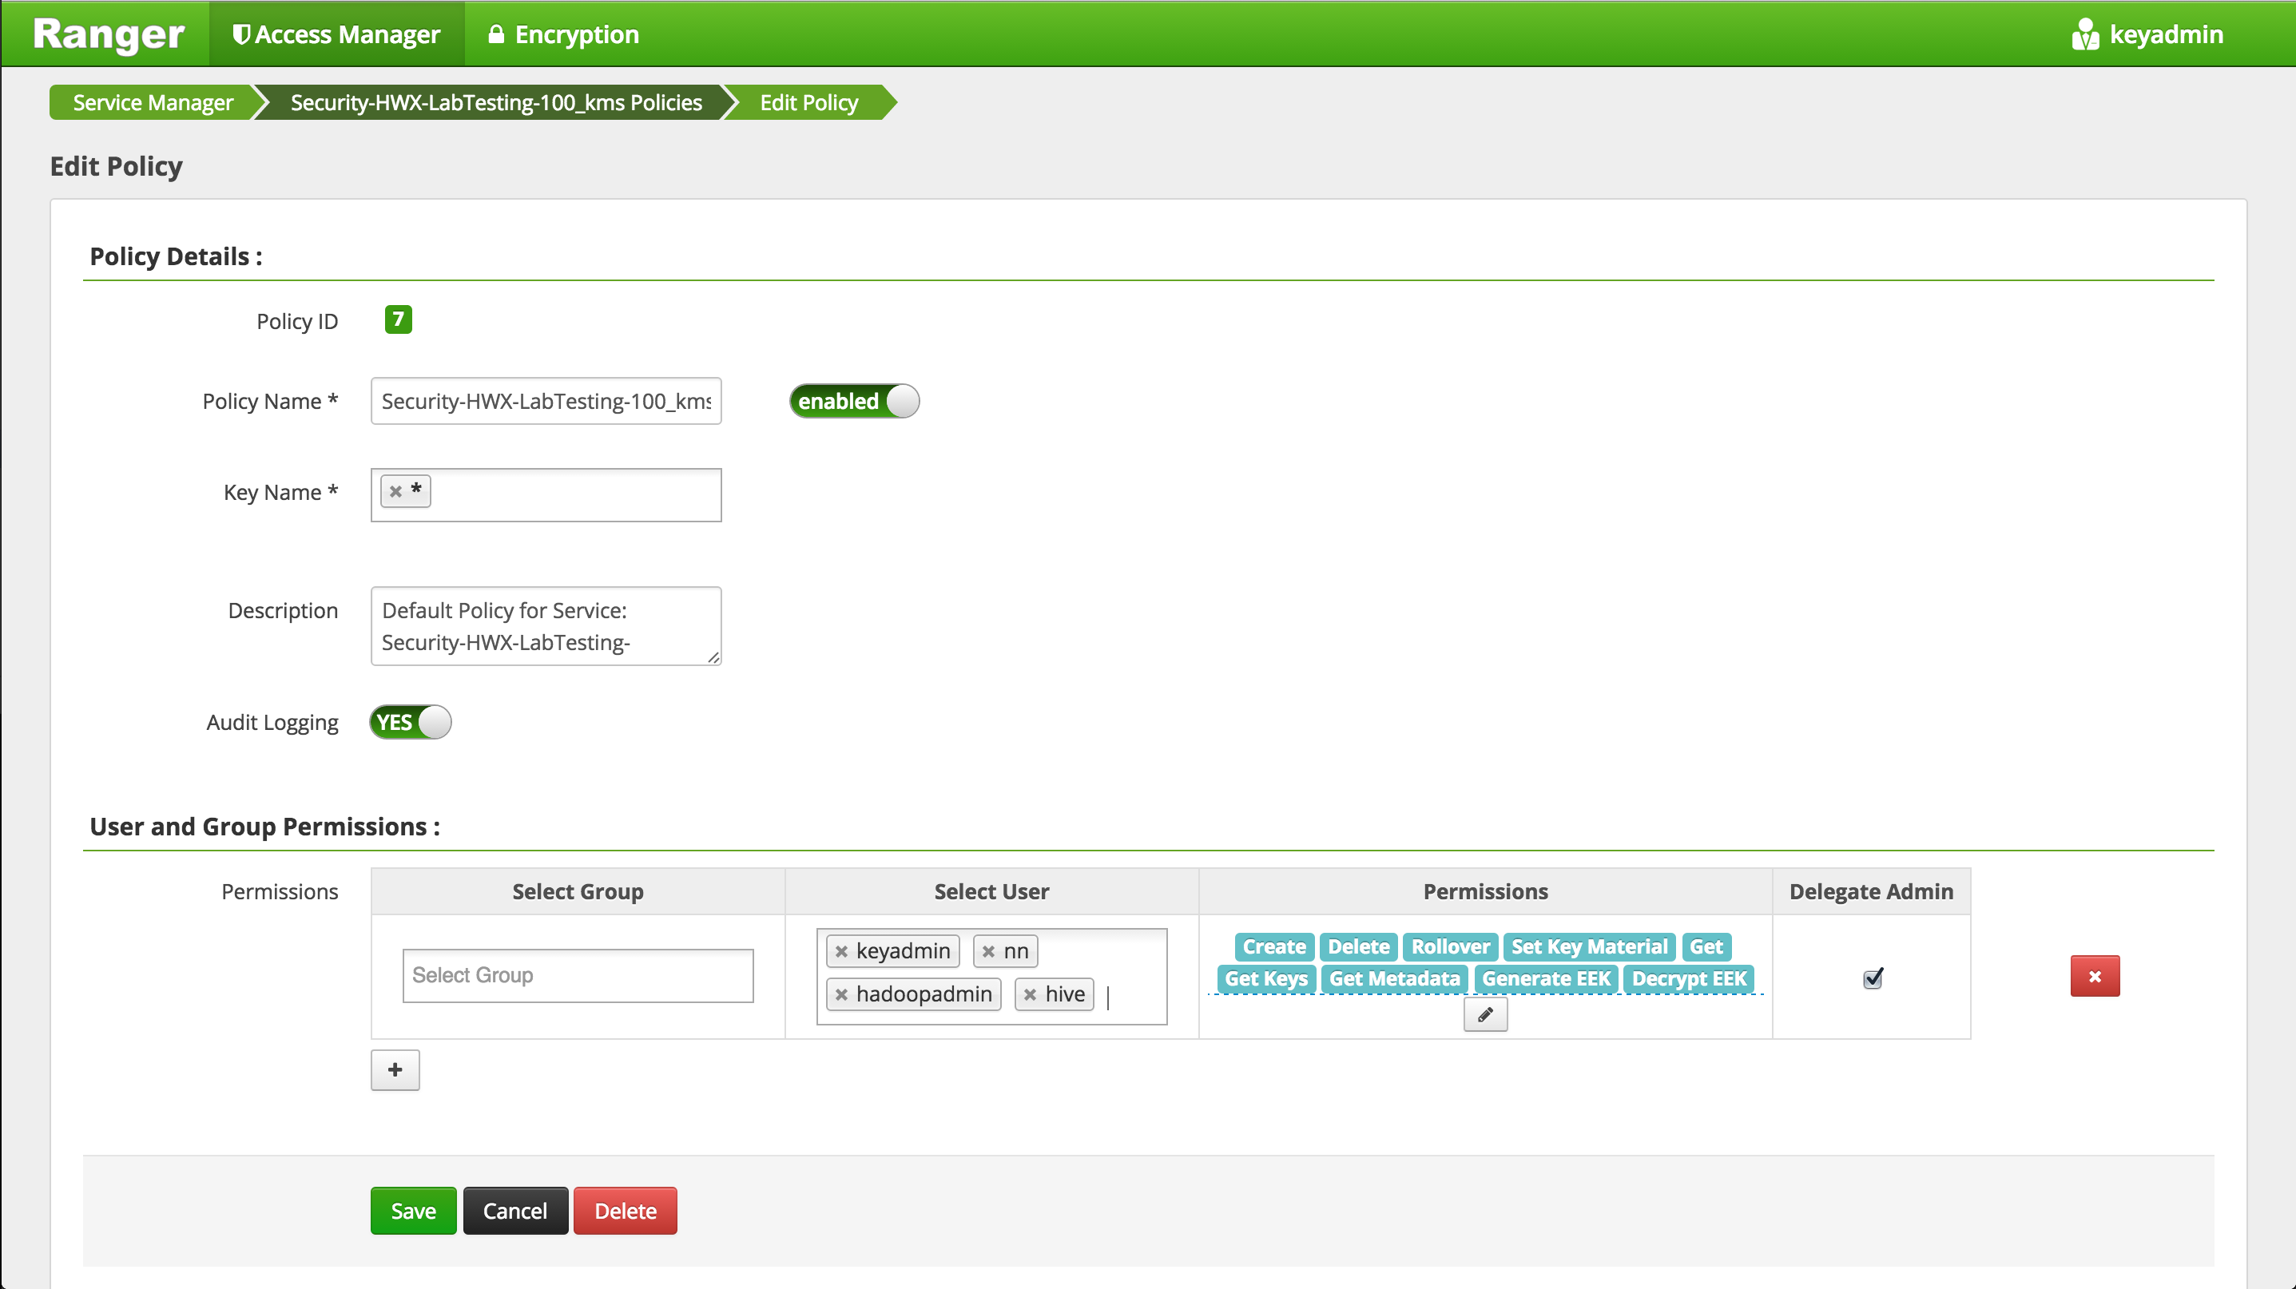Click the Decrypt EEK permission tag
The height and width of the screenshot is (1289, 2296).
pos(1689,978)
